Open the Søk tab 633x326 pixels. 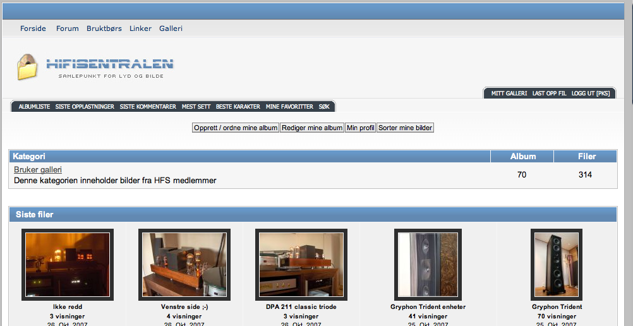pos(324,107)
